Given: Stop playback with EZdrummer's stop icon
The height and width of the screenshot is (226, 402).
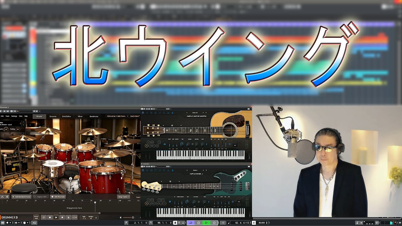Looking at the screenshot, I should pos(50,218).
